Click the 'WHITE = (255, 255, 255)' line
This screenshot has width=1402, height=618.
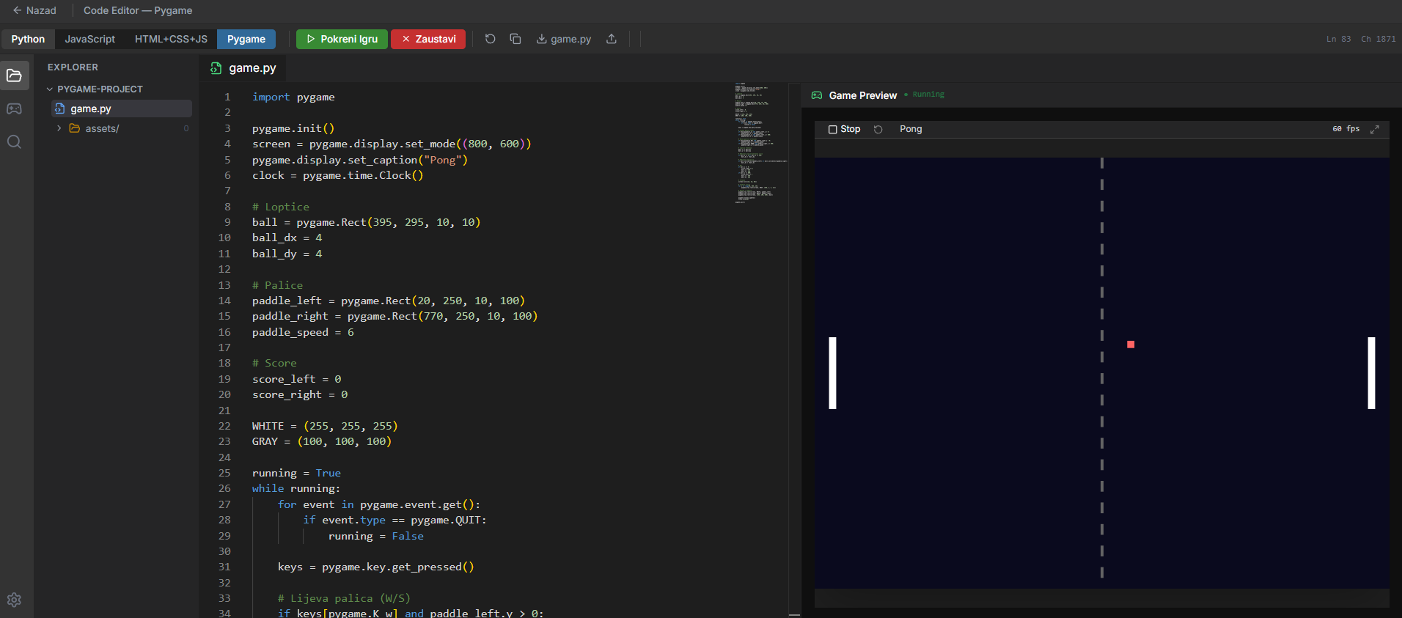325,426
